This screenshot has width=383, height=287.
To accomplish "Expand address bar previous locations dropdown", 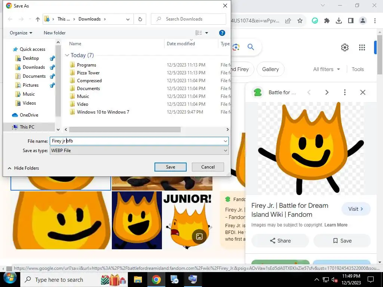I will [128, 19].
